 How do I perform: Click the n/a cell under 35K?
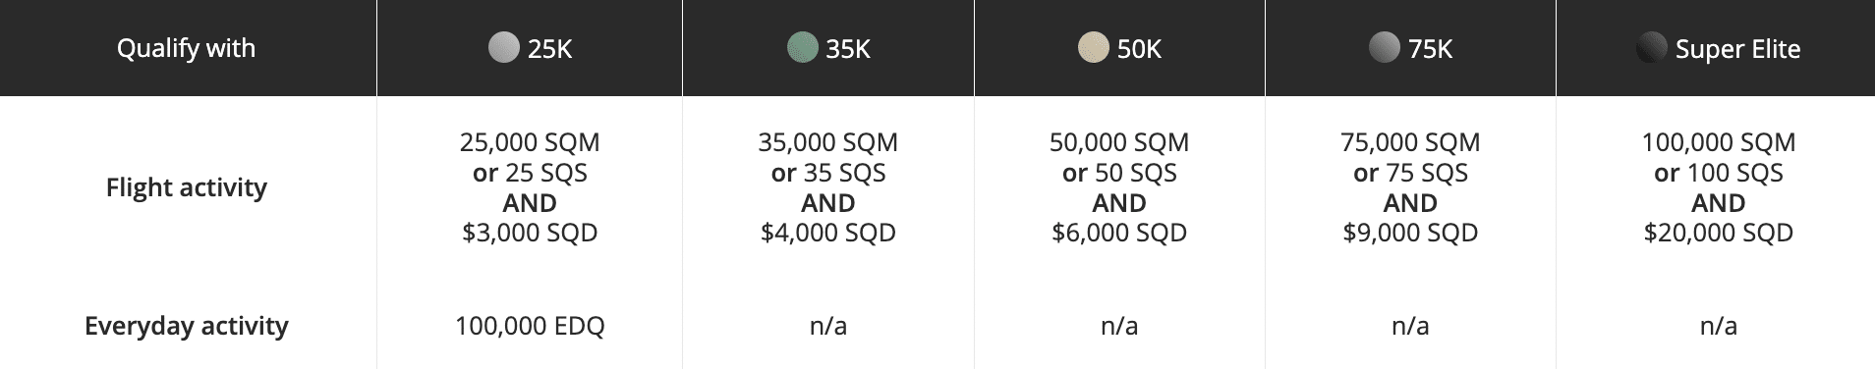[828, 326]
